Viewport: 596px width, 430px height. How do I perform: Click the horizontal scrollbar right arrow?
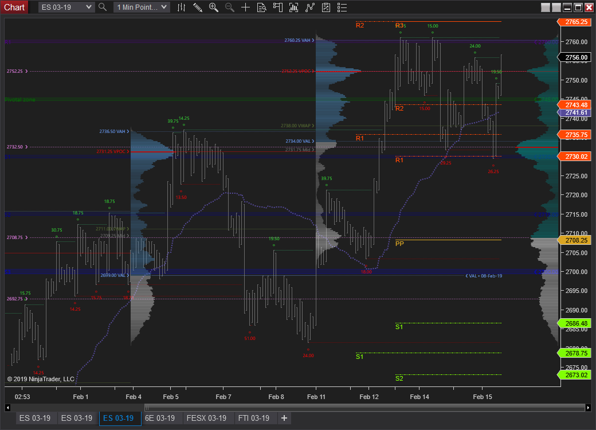588,408
